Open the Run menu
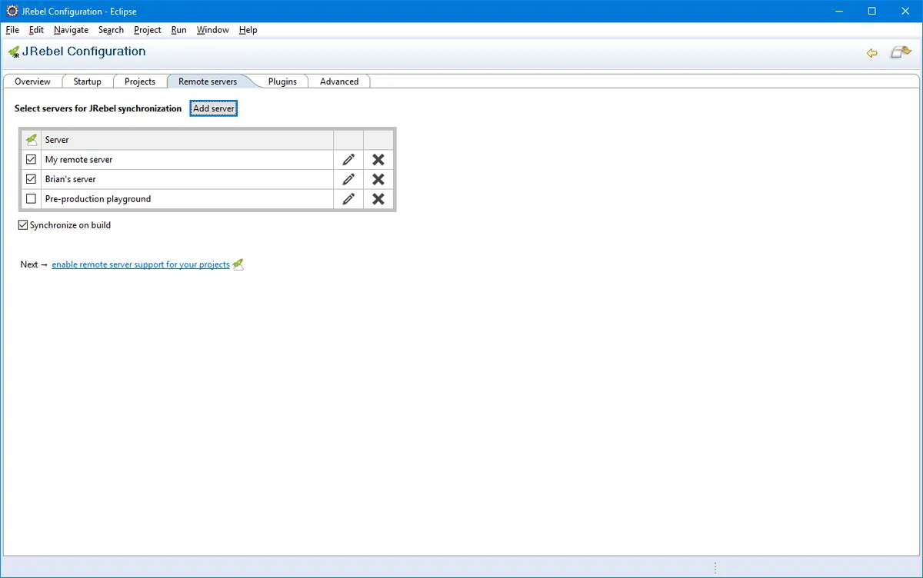This screenshot has height=578, width=923. 178,30
